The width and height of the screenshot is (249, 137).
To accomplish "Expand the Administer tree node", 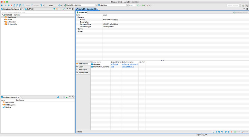I will pos(4,22).
